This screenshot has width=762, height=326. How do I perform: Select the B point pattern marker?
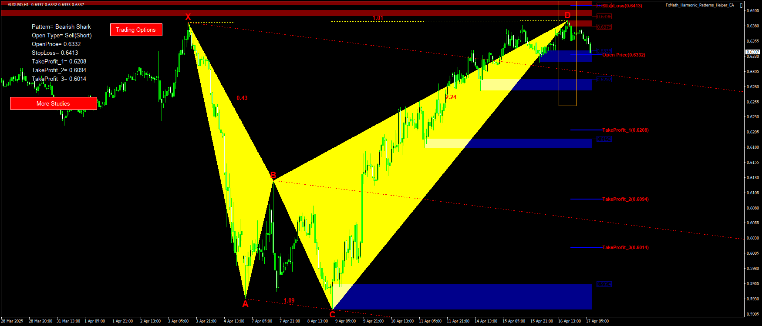tap(273, 175)
